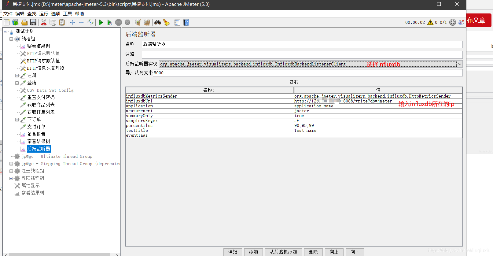Expand the 登陆 tree node
The width and height of the screenshot is (493, 256).
(17, 83)
